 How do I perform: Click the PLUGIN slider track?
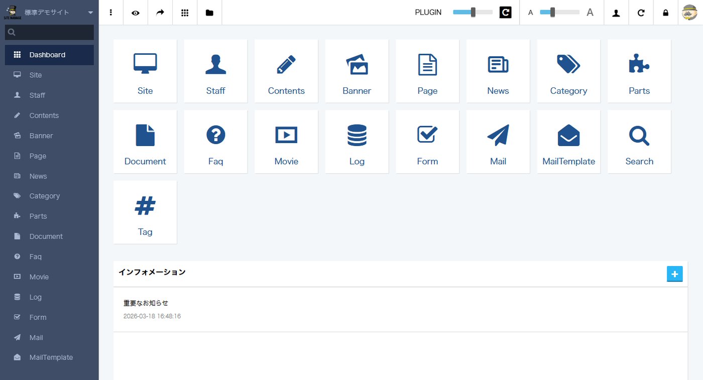coord(473,12)
